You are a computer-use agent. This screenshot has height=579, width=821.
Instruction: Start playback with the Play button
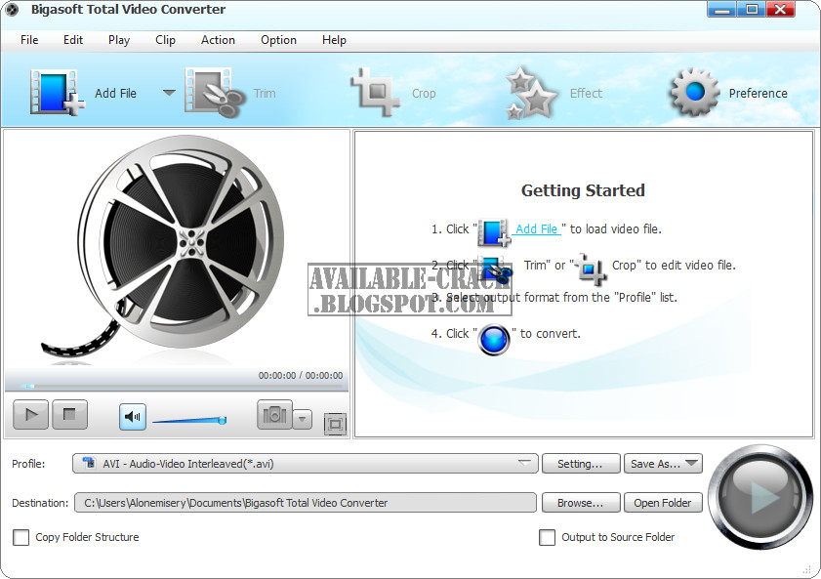[30, 415]
